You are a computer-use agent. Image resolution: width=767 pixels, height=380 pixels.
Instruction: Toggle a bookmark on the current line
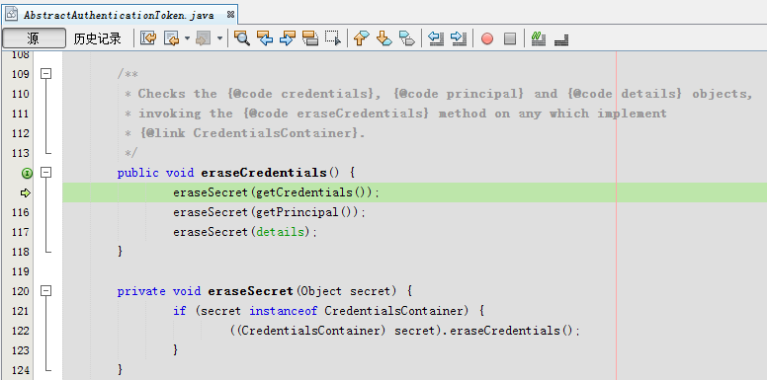(407, 38)
